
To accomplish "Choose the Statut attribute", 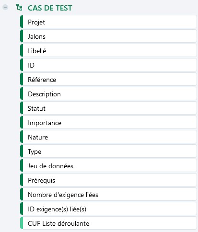I will (x=108, y=108).
